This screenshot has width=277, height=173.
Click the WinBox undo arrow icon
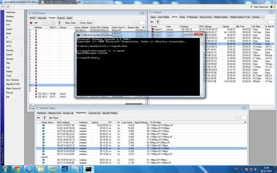coord(3,7)
